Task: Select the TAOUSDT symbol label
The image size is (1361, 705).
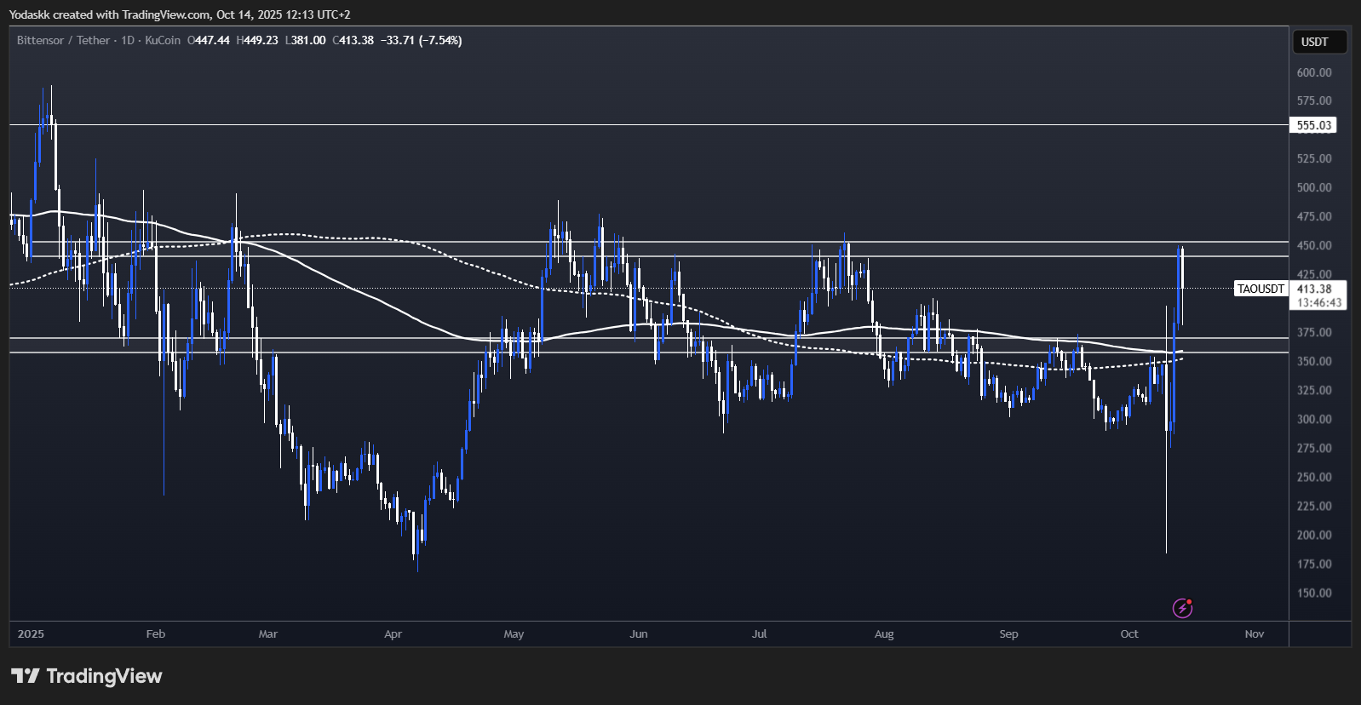Action: [x=1260, y=289]
